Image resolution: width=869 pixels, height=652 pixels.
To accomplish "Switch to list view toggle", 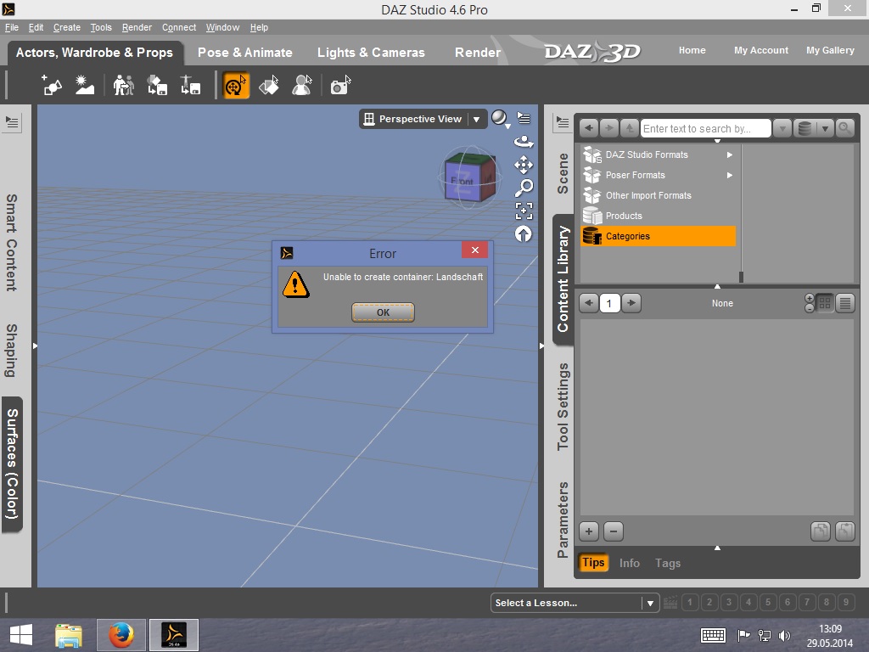I will pyautogui.click(x=845, y=303).
